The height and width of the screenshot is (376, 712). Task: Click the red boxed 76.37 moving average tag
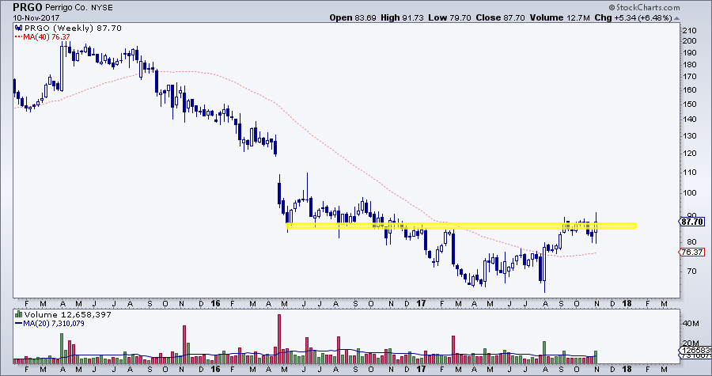coord(692,252)
